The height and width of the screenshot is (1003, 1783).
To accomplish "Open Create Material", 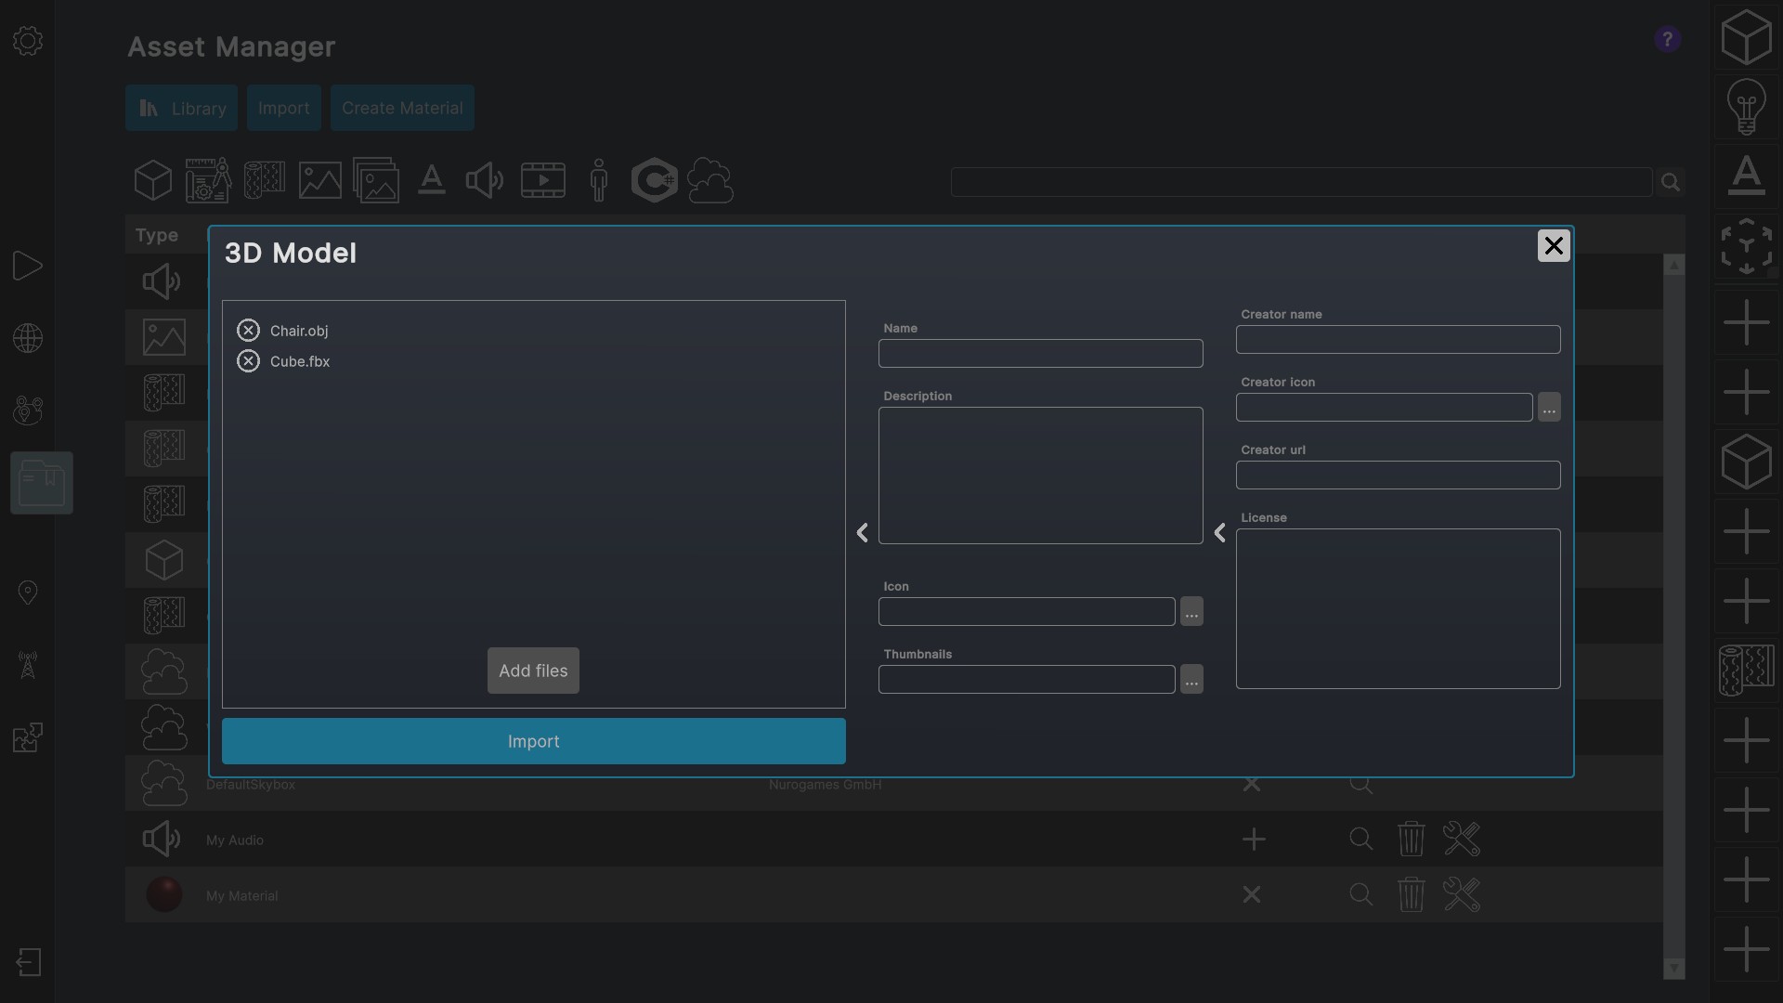I will coord(402,108).
